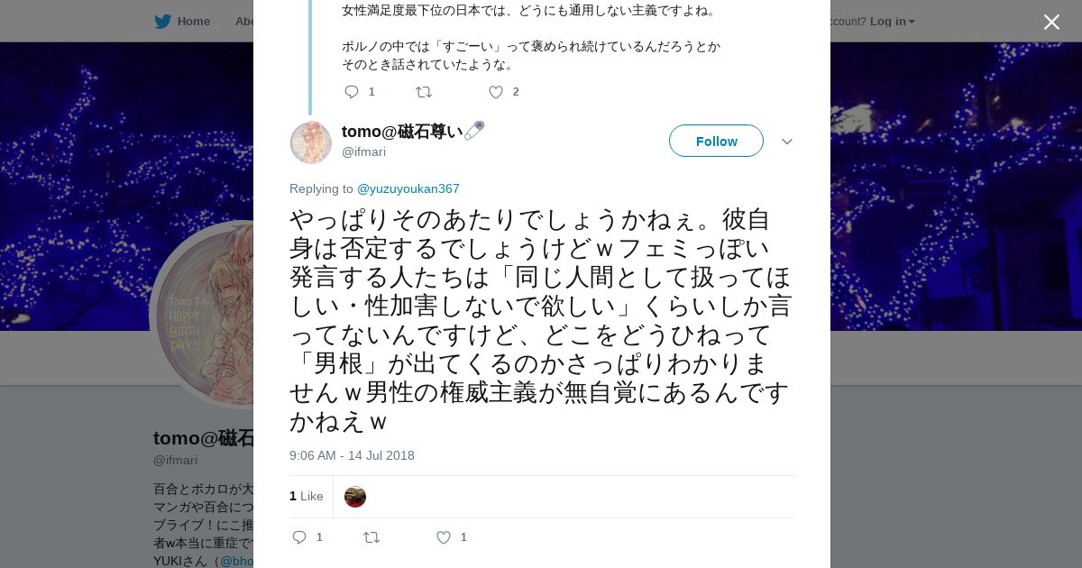View the 1 Like list

[x=306, y=496]
